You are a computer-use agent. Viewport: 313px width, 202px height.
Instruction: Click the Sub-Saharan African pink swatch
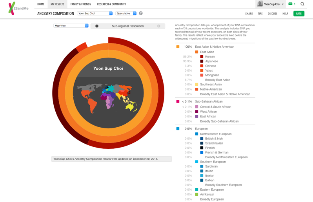(178, 101)
